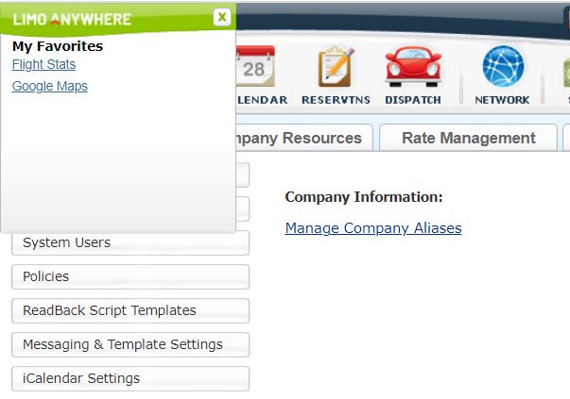This screenshot has width=570, height=399.
Task: Open Dispatch via the red car icon
Action: (x=413, y=69)
